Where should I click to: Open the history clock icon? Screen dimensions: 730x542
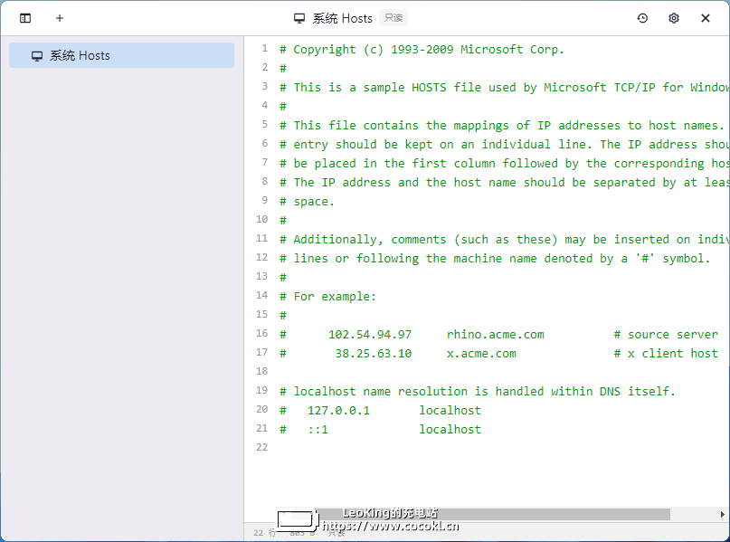pyautogui.click(x=642, y=18)
